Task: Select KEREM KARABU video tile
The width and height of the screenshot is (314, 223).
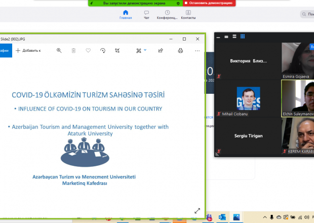Action: click(298, 136)
